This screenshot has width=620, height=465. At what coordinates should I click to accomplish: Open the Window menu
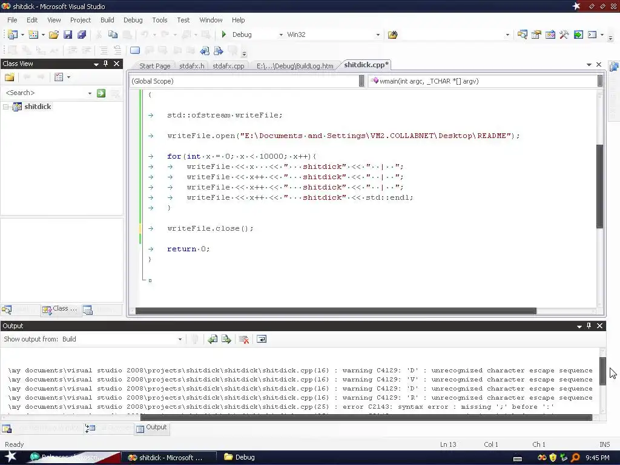pos(211,20)
